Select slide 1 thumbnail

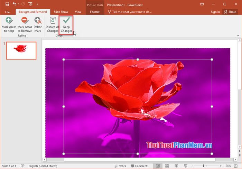(x=21, y=50)
